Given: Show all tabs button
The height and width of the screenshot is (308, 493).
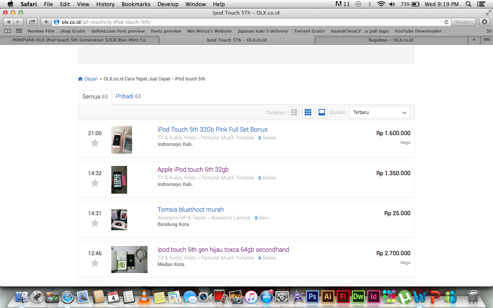Looking at the screenshot, I should click(x=486, y=40).
